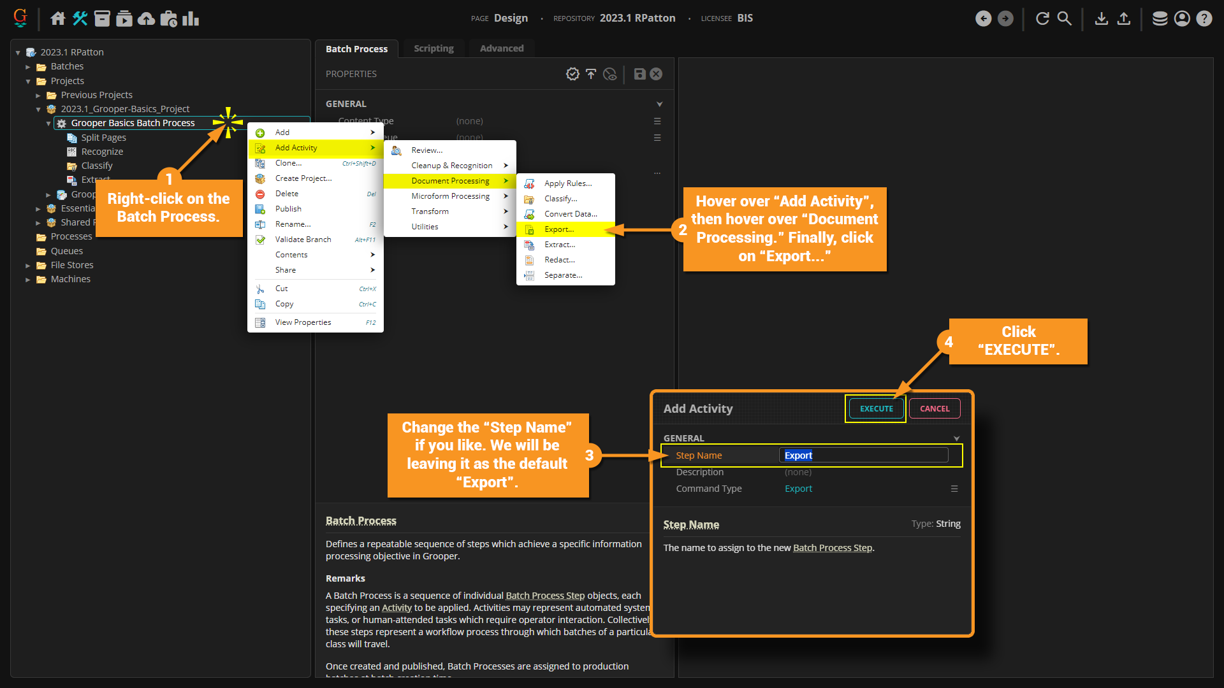Expand the File Stores folder

28,265
